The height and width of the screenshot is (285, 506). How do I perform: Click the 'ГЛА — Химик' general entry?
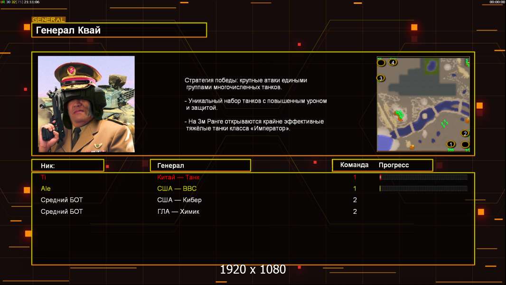click(x=178, y=211)
